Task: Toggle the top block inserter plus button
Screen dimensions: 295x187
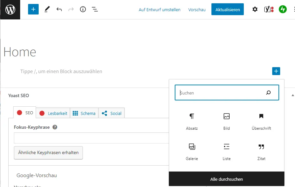Action: pos(33,9)
